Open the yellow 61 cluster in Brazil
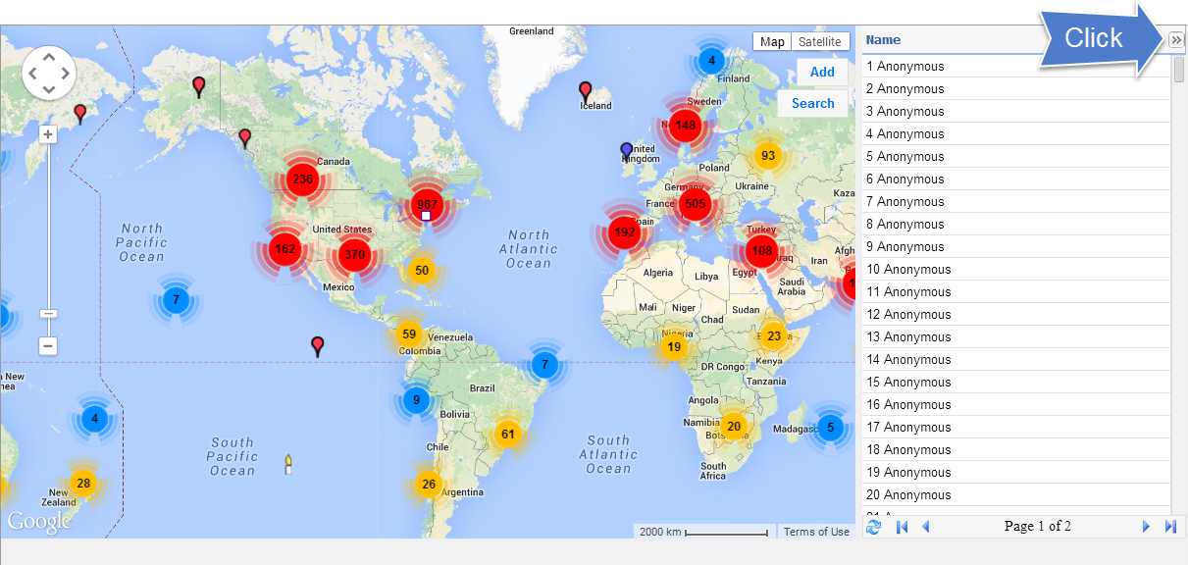Viewport: 1188px width, 565px height. coord(507,435)
